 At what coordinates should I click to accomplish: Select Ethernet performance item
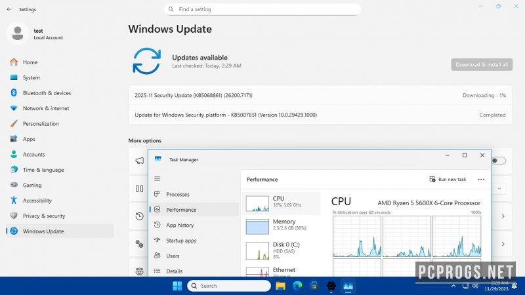point(282,271)
